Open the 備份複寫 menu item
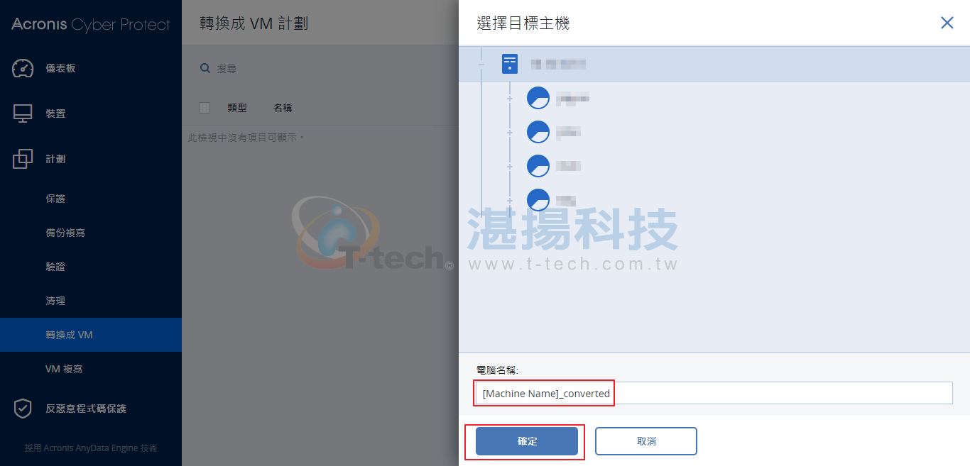Image resolution: width=970 pixels, height=466 pixels. coord(91,233)
